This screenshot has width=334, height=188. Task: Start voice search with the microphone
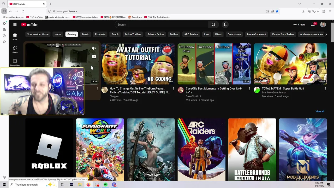(225, 25)
